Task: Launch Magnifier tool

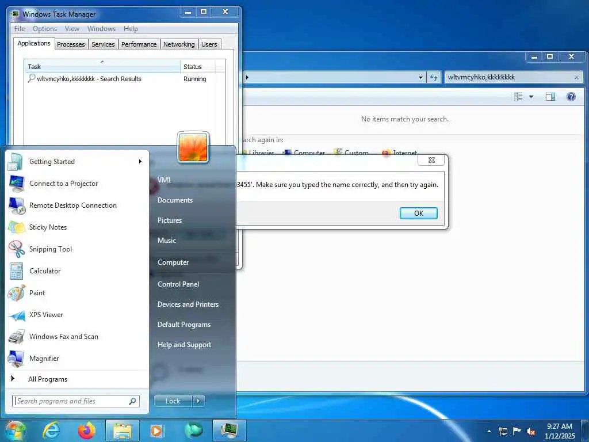Action: point(77,358)
